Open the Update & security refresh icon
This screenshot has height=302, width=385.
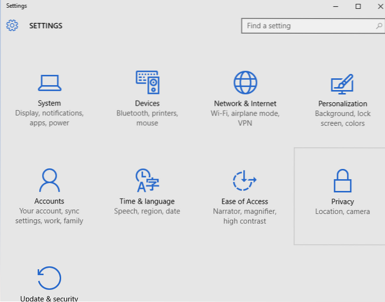[49, 278]
